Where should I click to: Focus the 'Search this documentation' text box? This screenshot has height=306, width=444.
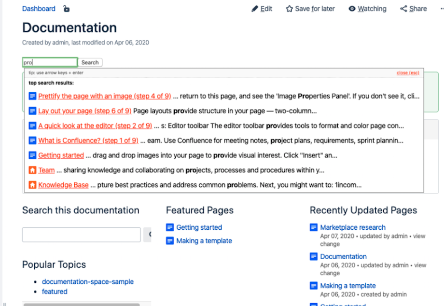pyautogui.click(x=81, y=235)
